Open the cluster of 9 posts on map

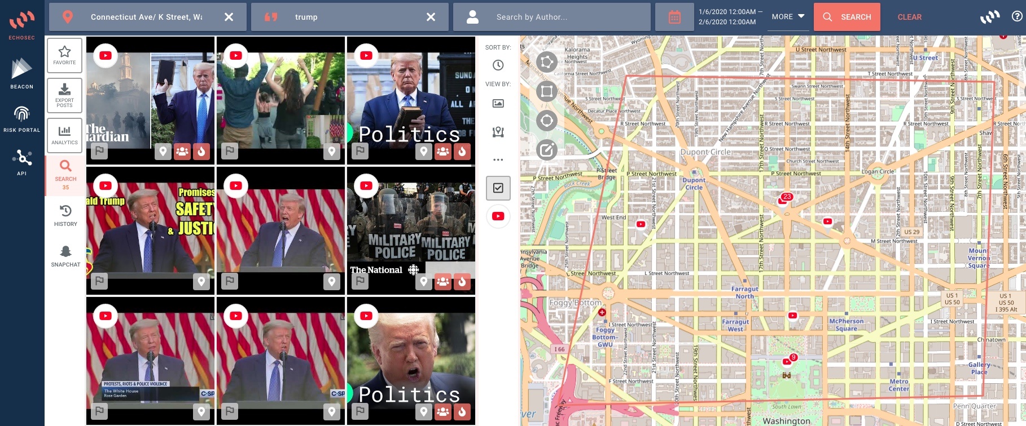coord(790,359)
